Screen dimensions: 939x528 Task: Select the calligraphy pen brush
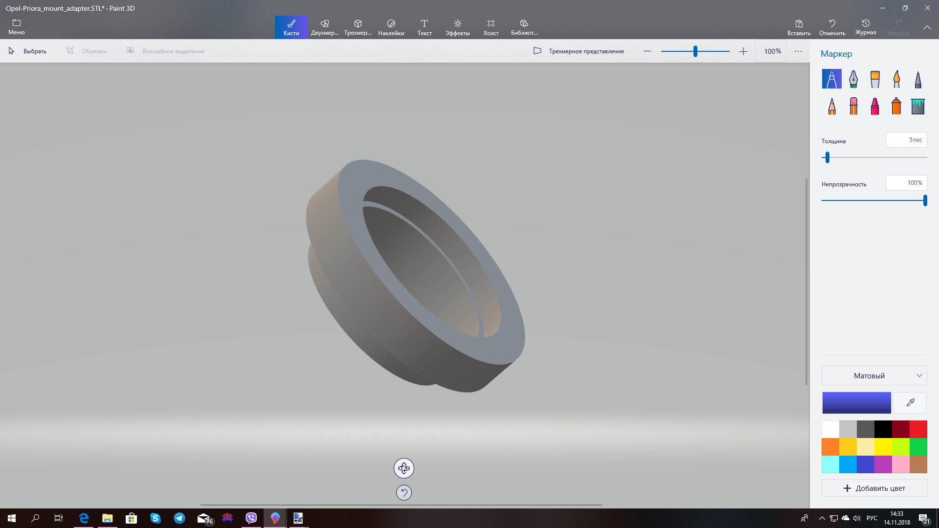pos(853,79)
